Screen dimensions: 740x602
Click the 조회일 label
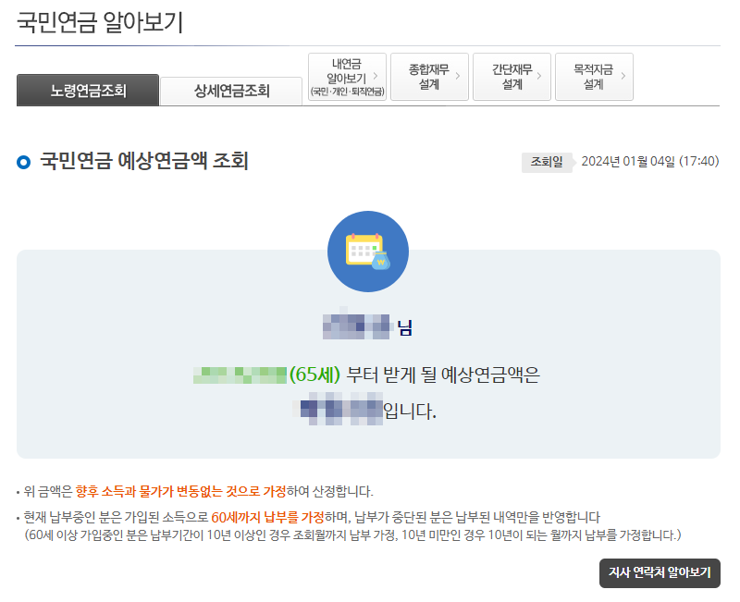tap(547, 162)
